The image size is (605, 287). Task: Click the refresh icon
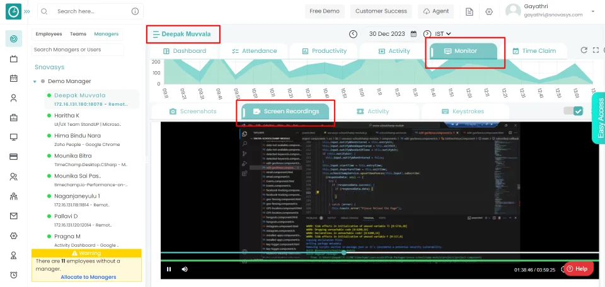pyautogui.click(x=584, y=50)
